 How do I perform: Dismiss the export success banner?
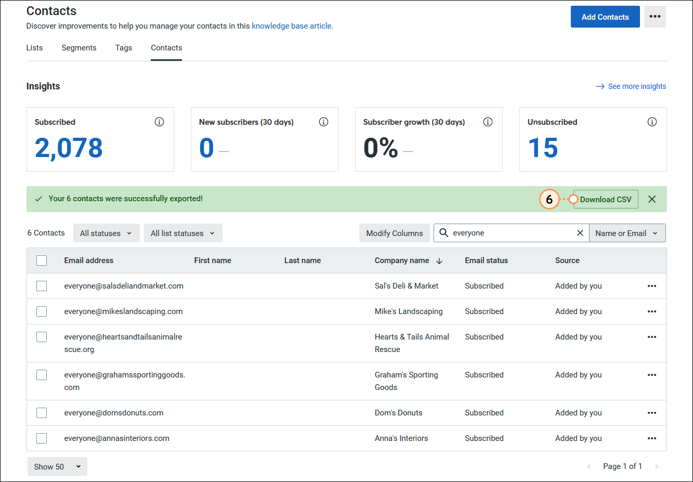coord(652,199)
